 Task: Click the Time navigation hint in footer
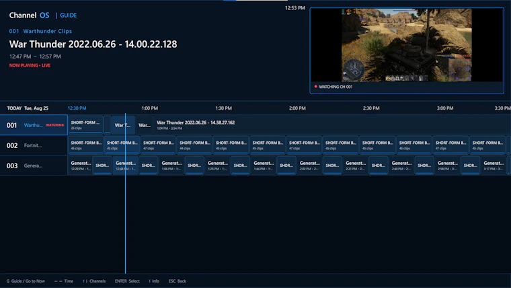pyautogui.click(x=64, y=281)
